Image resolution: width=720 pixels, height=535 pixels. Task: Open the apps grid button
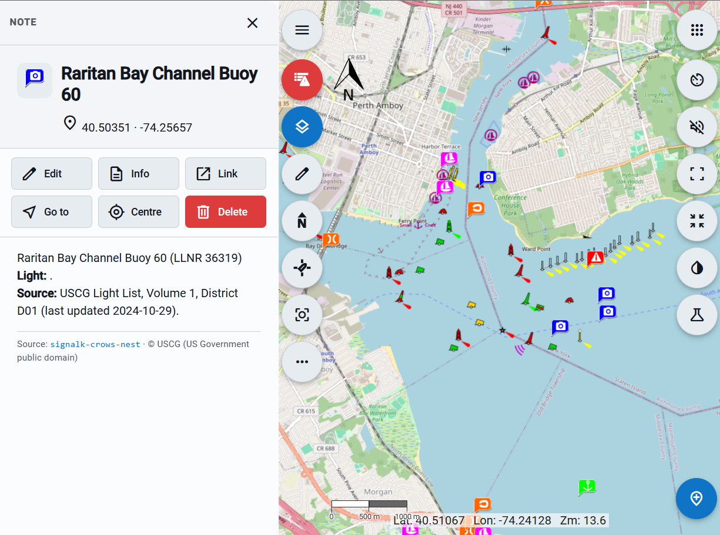pyautogui.click(x=697, y=30)
